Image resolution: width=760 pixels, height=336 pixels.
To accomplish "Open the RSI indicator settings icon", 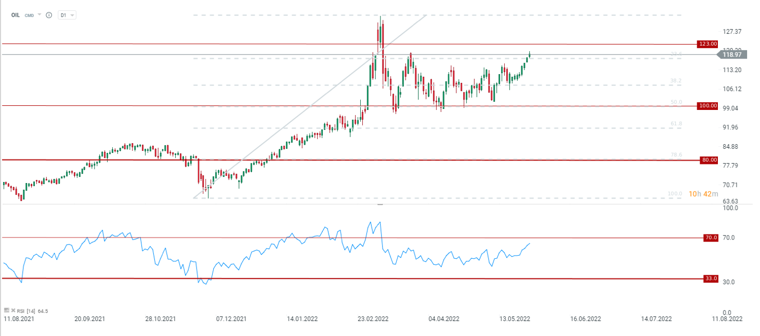I will [7, 310].
